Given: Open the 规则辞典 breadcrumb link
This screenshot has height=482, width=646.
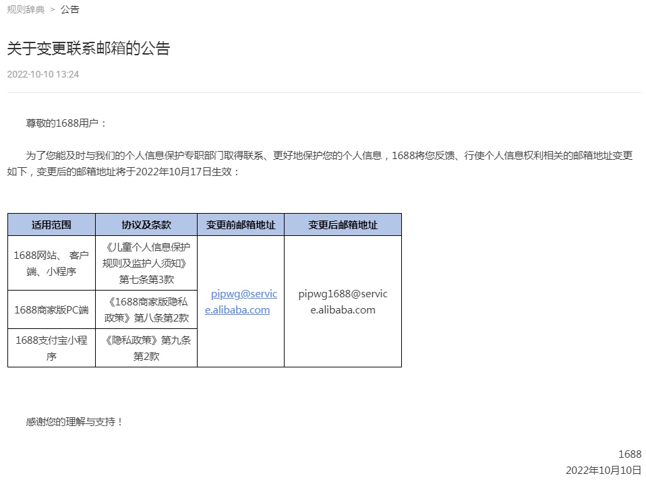Looking at the screenshot, I should pyautogui.click(x=26, y=9).
